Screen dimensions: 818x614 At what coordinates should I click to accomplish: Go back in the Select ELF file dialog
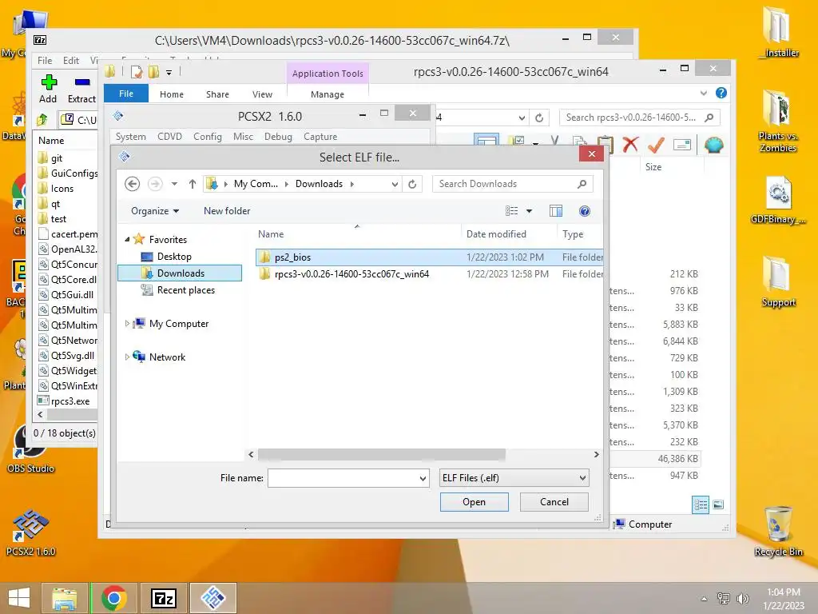pos(132,184)
